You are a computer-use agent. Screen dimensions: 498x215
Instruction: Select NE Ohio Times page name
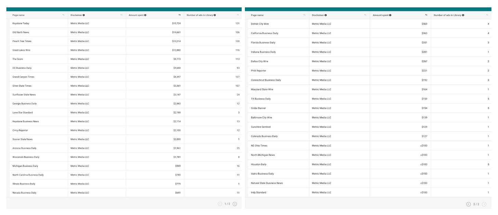click(x=259, y=146)
